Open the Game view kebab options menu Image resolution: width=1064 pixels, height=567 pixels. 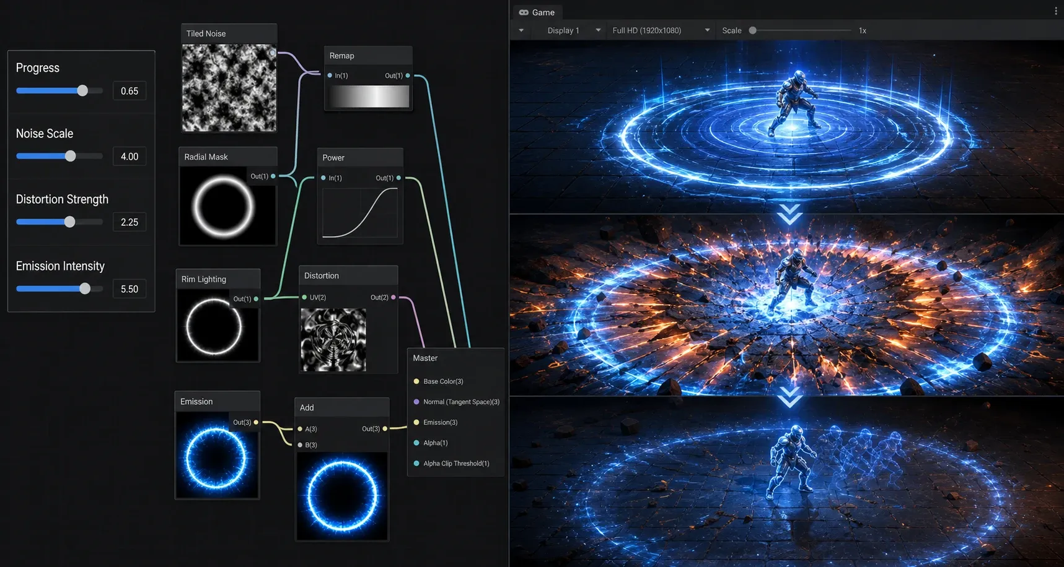[1056, 11]
